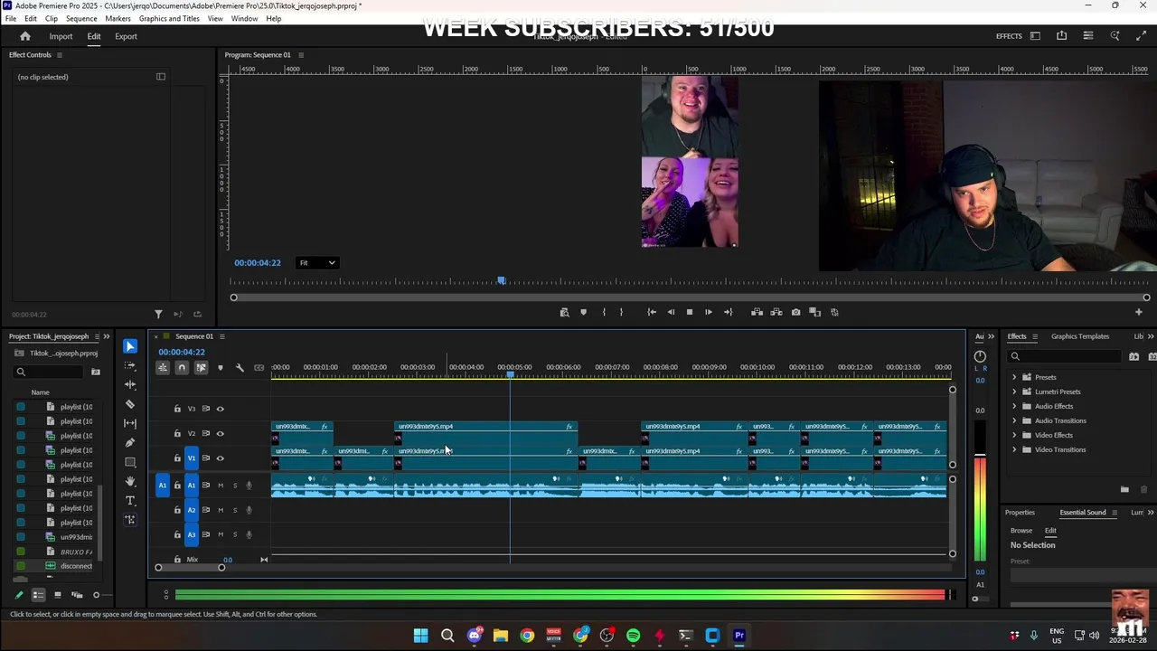Select the Rectangle tool
This screenshot has width=1157, height=651.
tap(130, 462)
